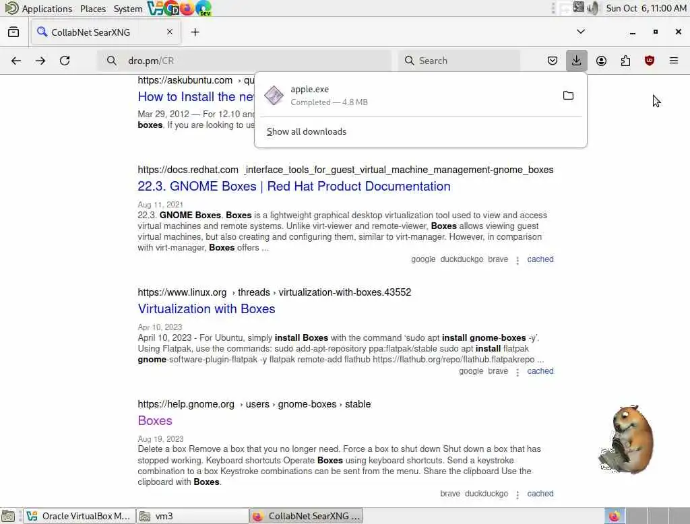Click the Save to Pocket icon
The image size is (690, 524).
(553, 61)
